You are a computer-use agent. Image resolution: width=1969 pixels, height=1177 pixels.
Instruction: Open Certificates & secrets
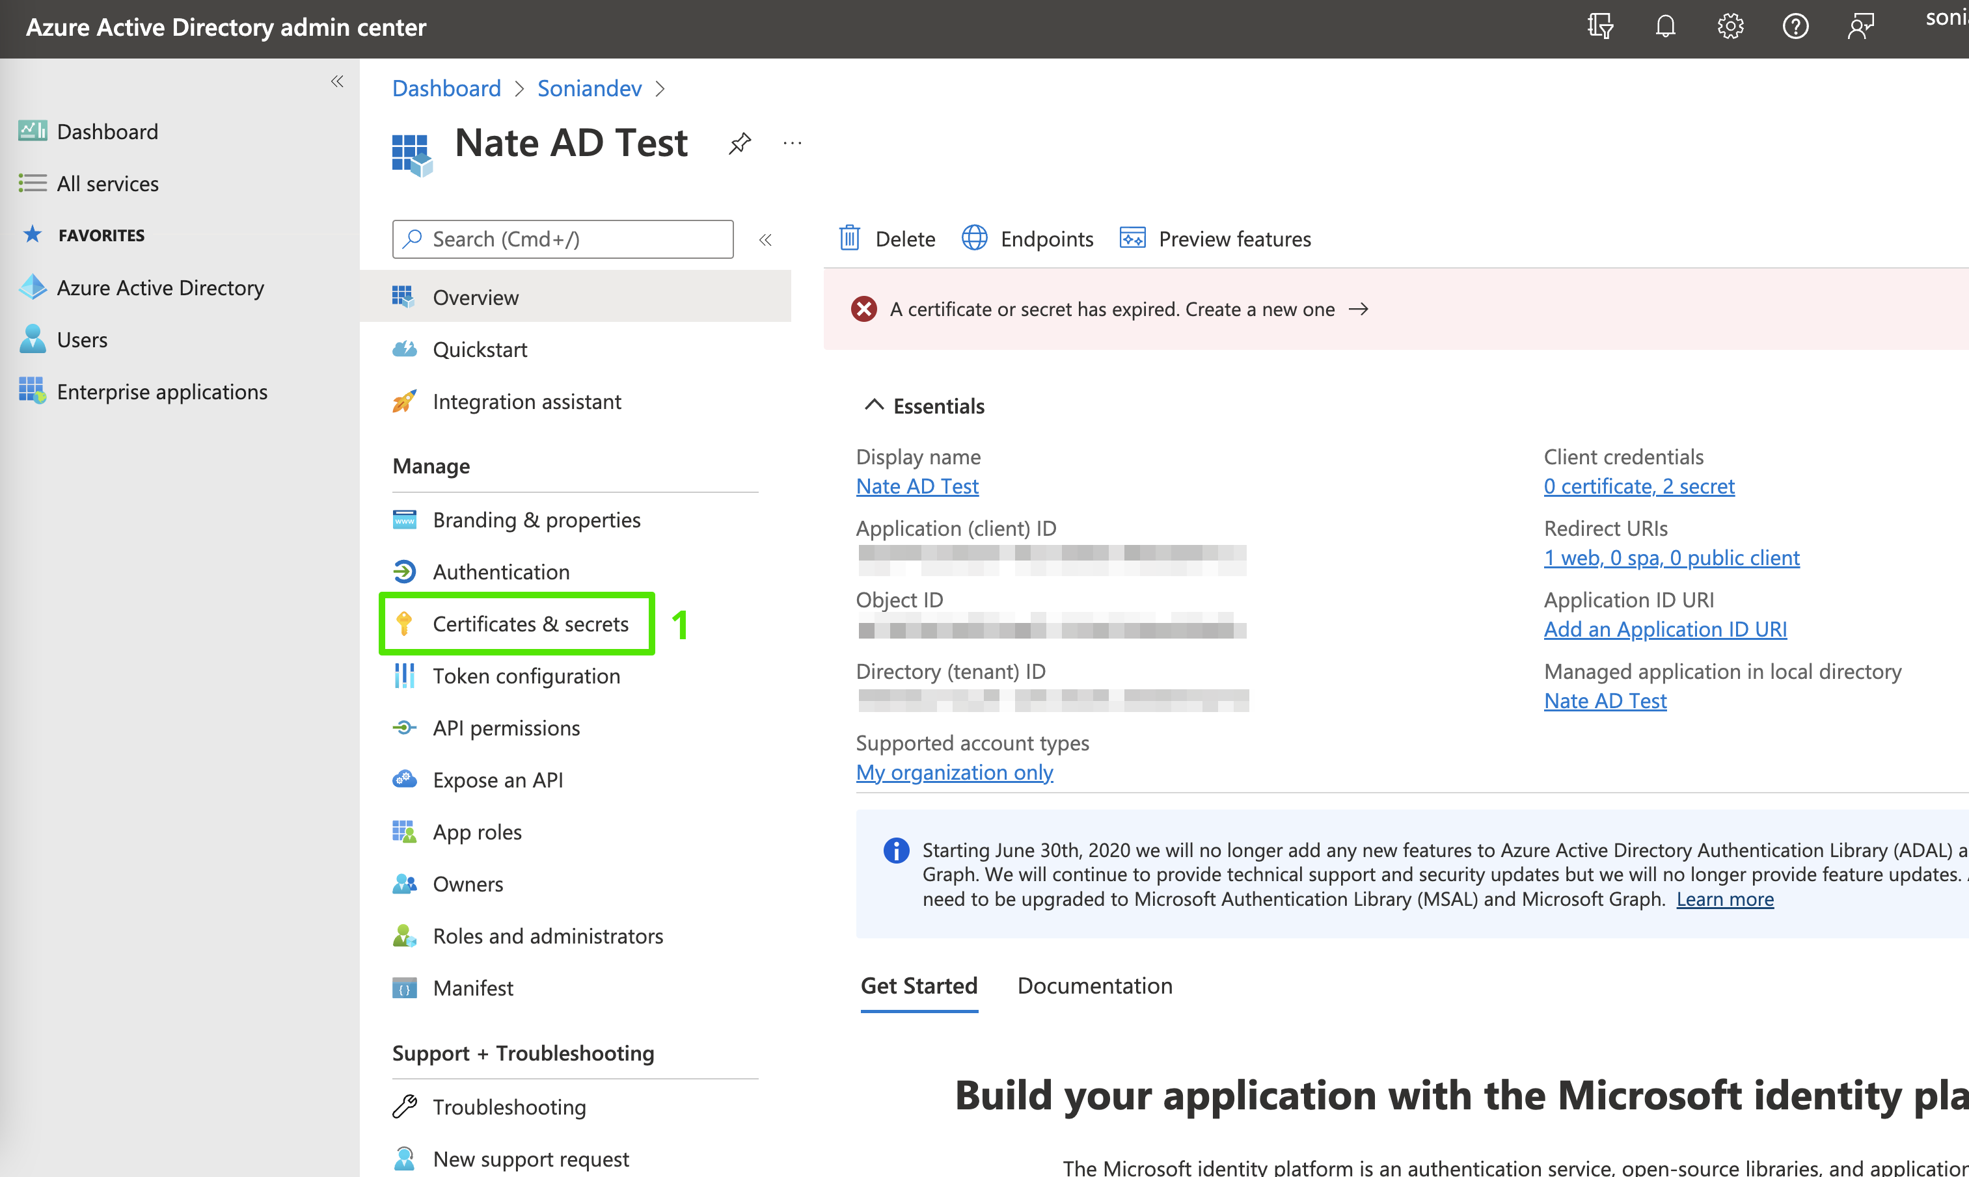point(530,624)
